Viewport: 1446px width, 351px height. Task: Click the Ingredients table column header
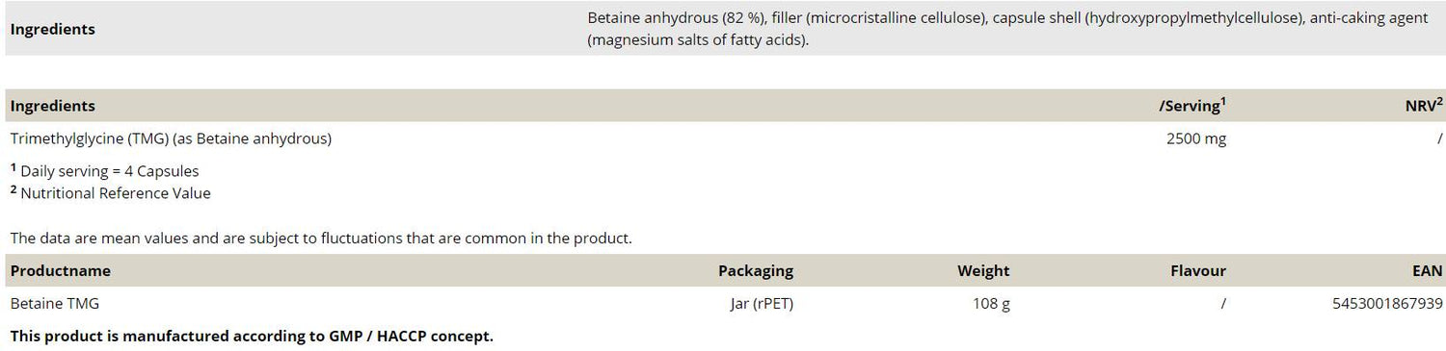pos(53,106)
